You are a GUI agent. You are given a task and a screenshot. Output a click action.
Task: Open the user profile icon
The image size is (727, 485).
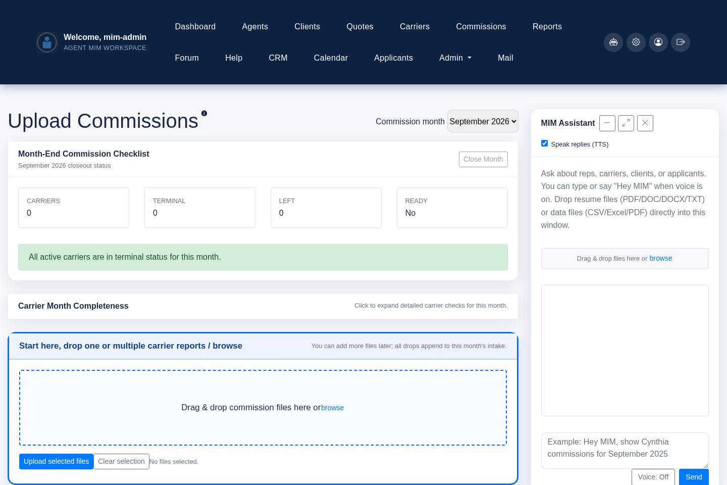click(658, 42)
